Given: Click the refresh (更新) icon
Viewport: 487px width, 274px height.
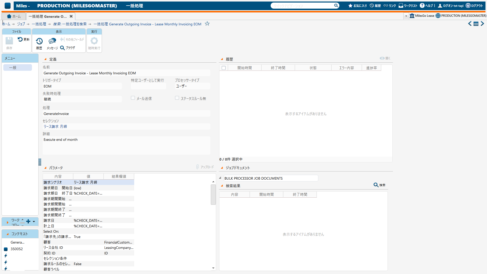Looking at the screenshot, I should pyautogui.click(x=20, y=39).
